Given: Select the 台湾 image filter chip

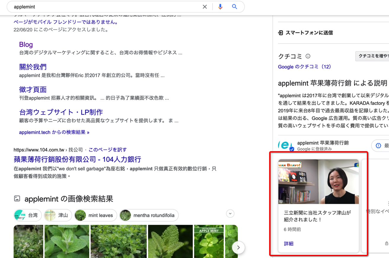Looking at the screenshot, I should (28, 215).
